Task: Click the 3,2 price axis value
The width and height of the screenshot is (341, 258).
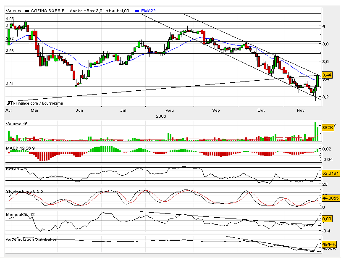Action: pyautogui.click(x=325, y=97)
